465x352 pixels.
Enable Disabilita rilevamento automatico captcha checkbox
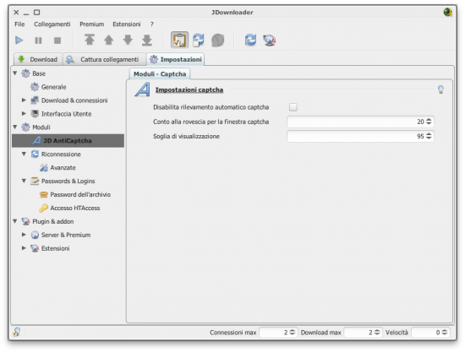click(x=293, y=107)
